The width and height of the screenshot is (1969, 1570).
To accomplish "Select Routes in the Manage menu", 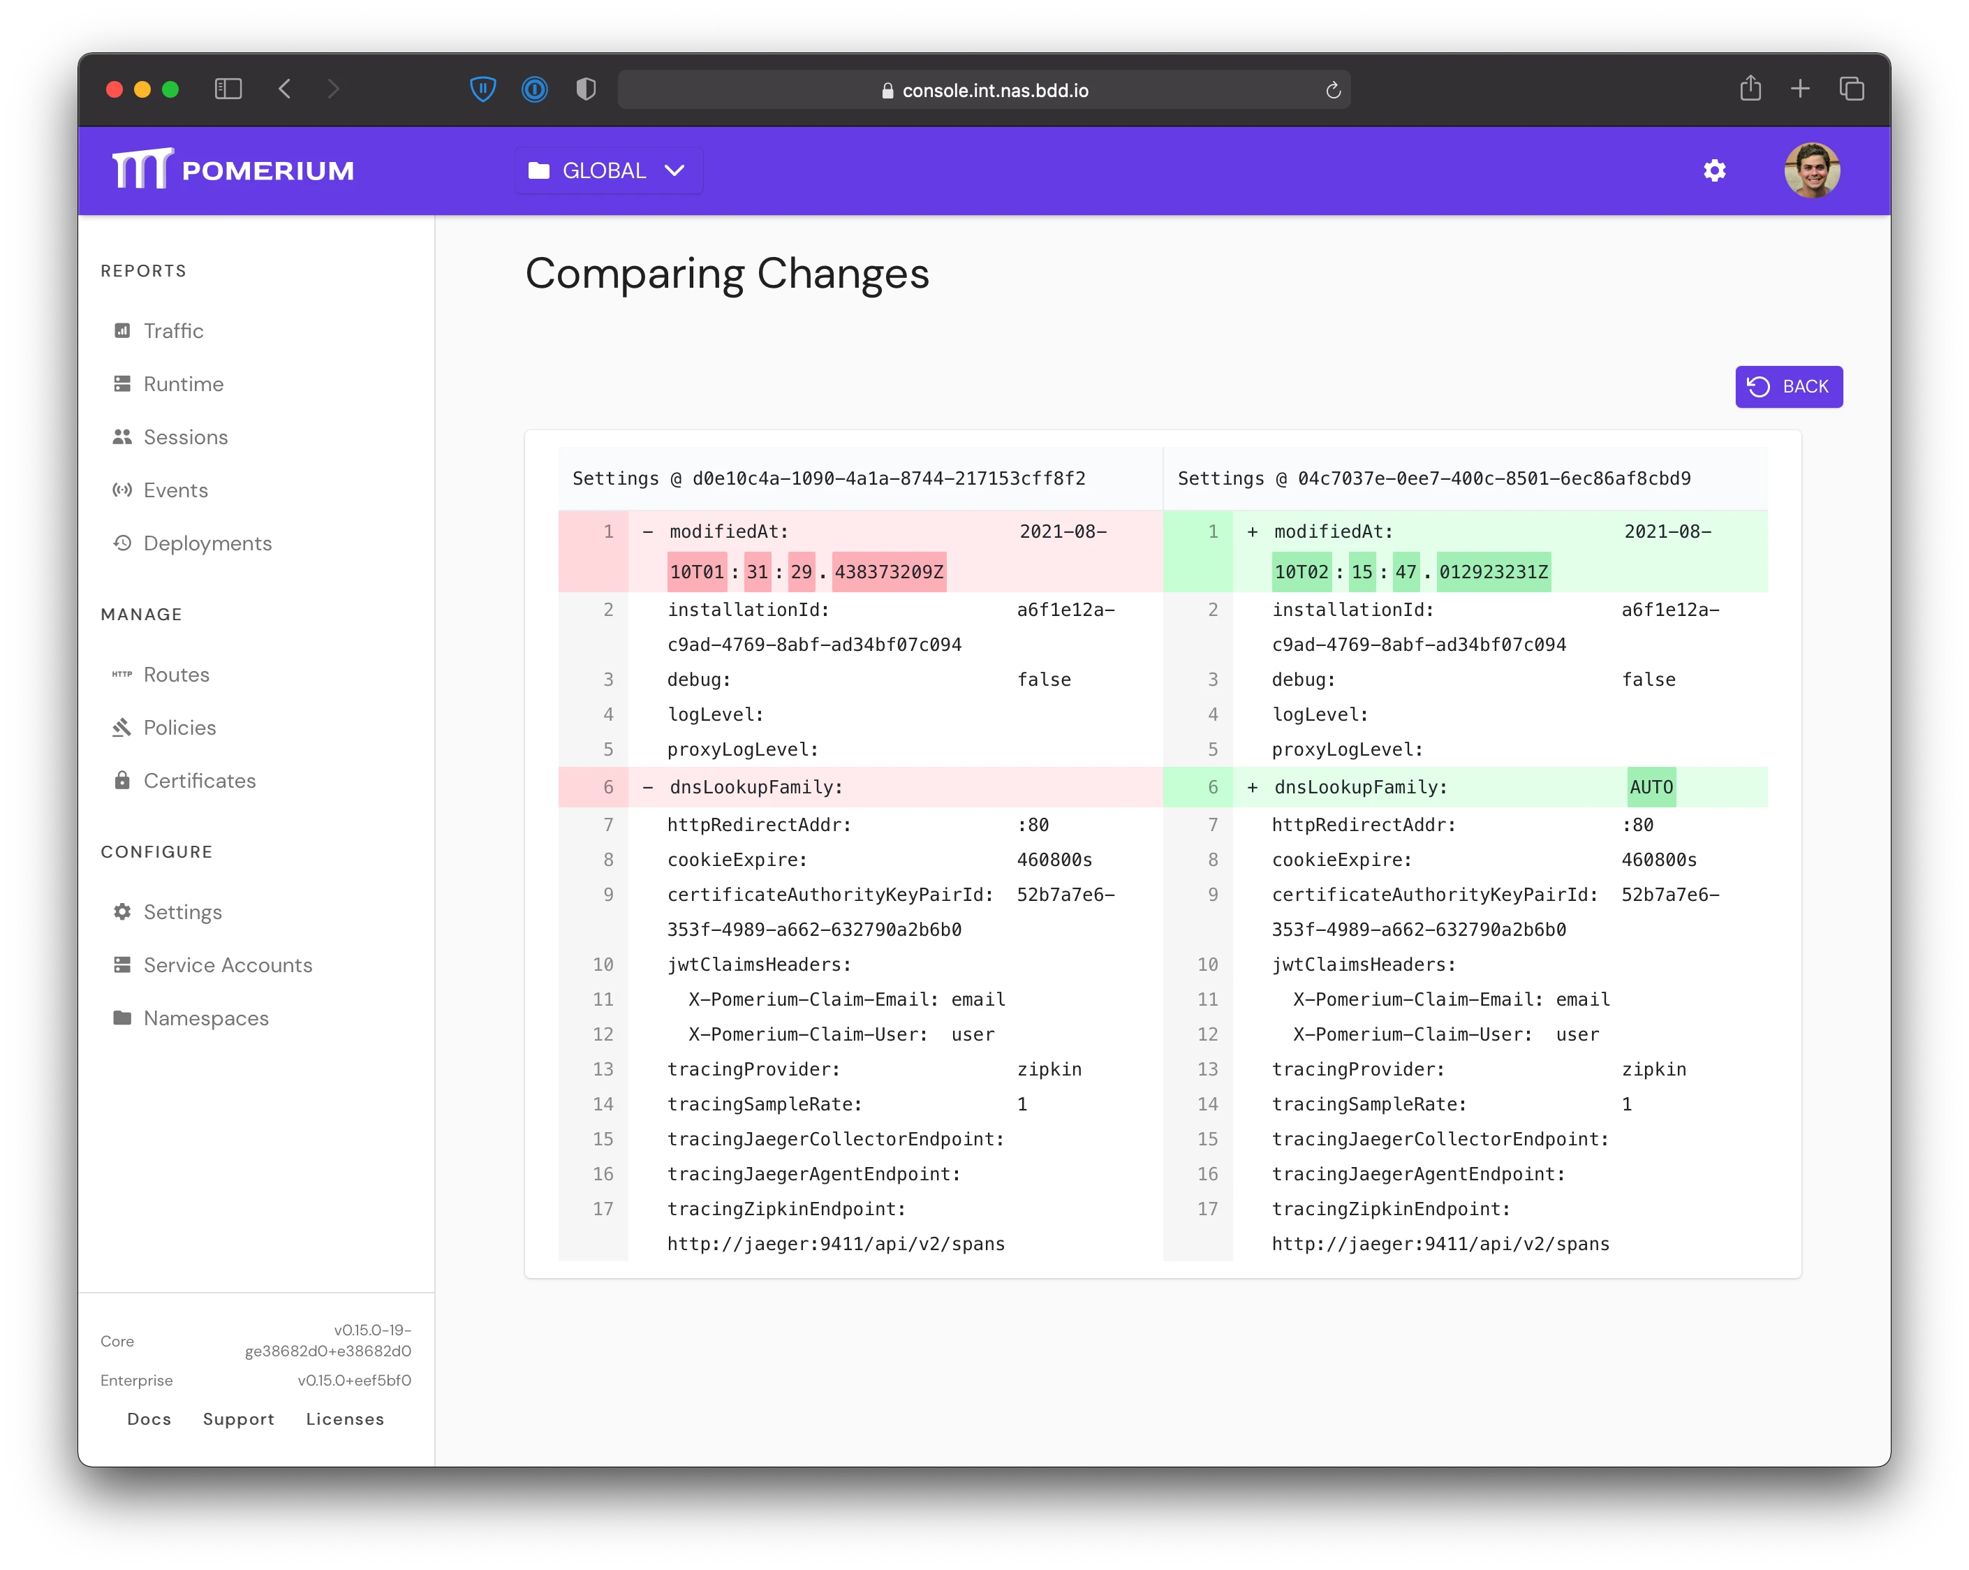I will pos(176,674).
